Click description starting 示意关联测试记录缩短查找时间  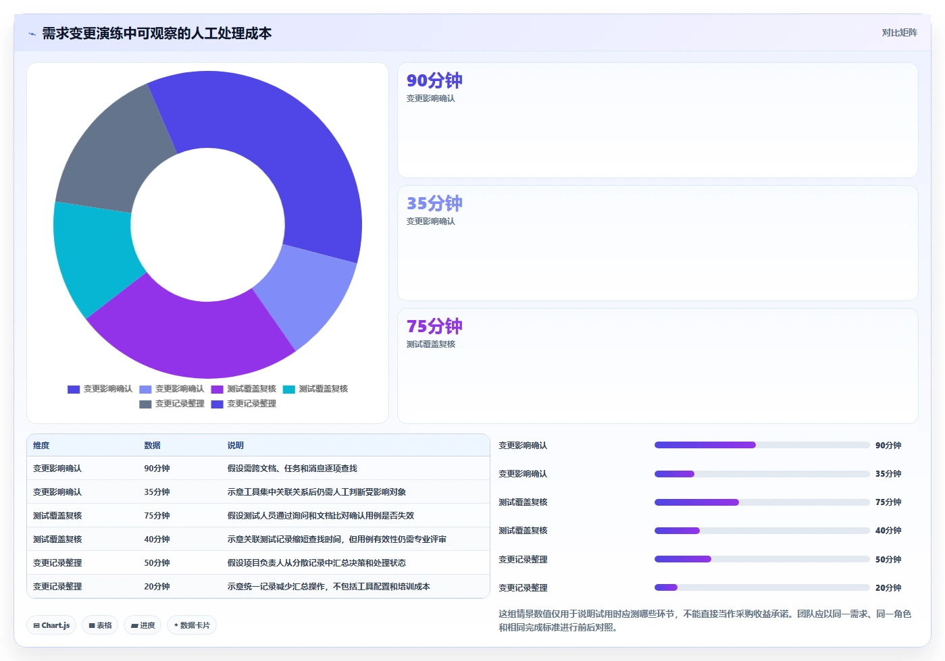(336, 539)
